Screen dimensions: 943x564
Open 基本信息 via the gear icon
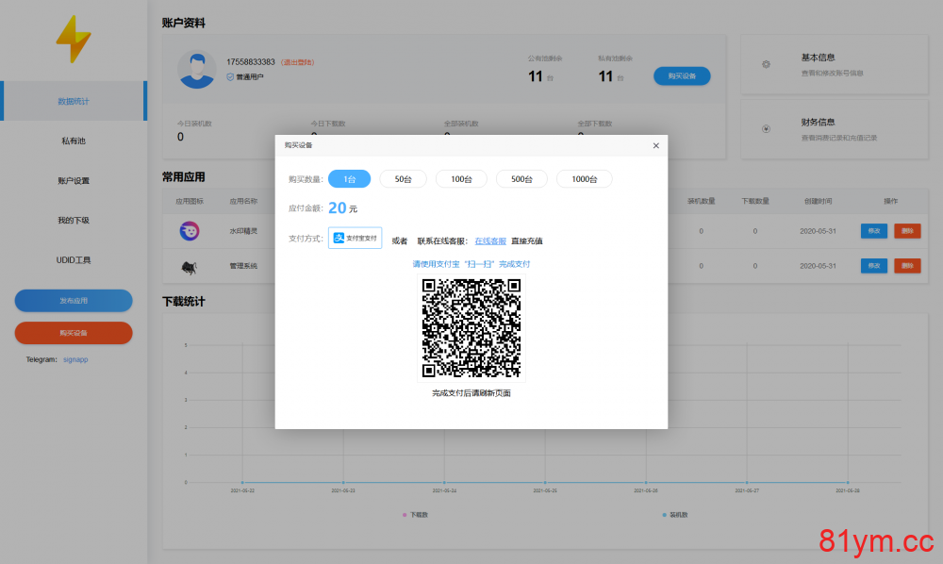click(x=767, y=65)
